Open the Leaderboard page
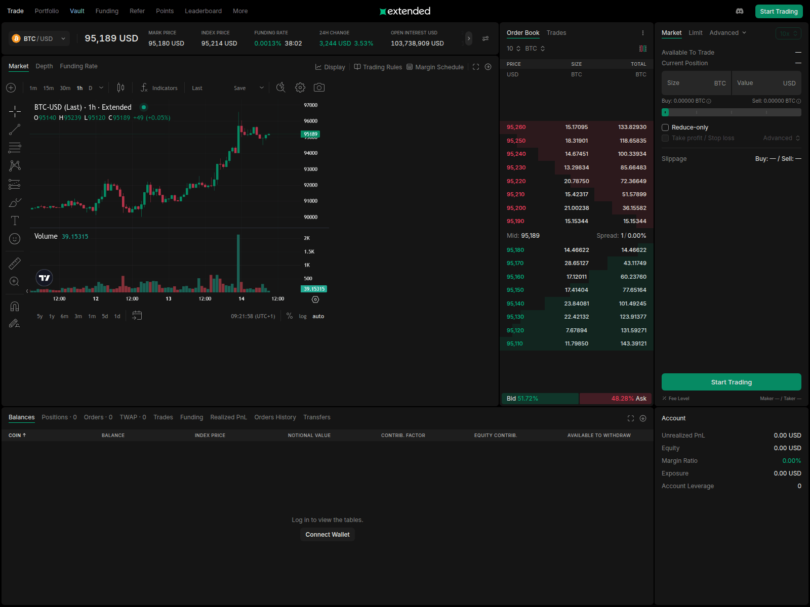The width and height of the screenshot is (810, 607). [203, 11]
